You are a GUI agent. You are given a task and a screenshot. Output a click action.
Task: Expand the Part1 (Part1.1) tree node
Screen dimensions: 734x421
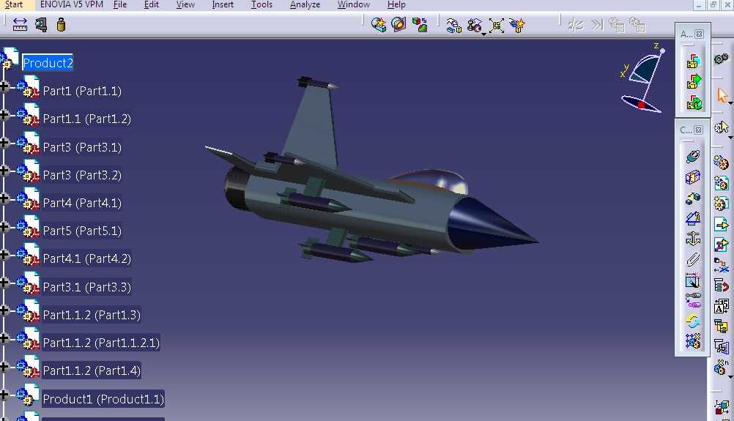coord(4,86)
